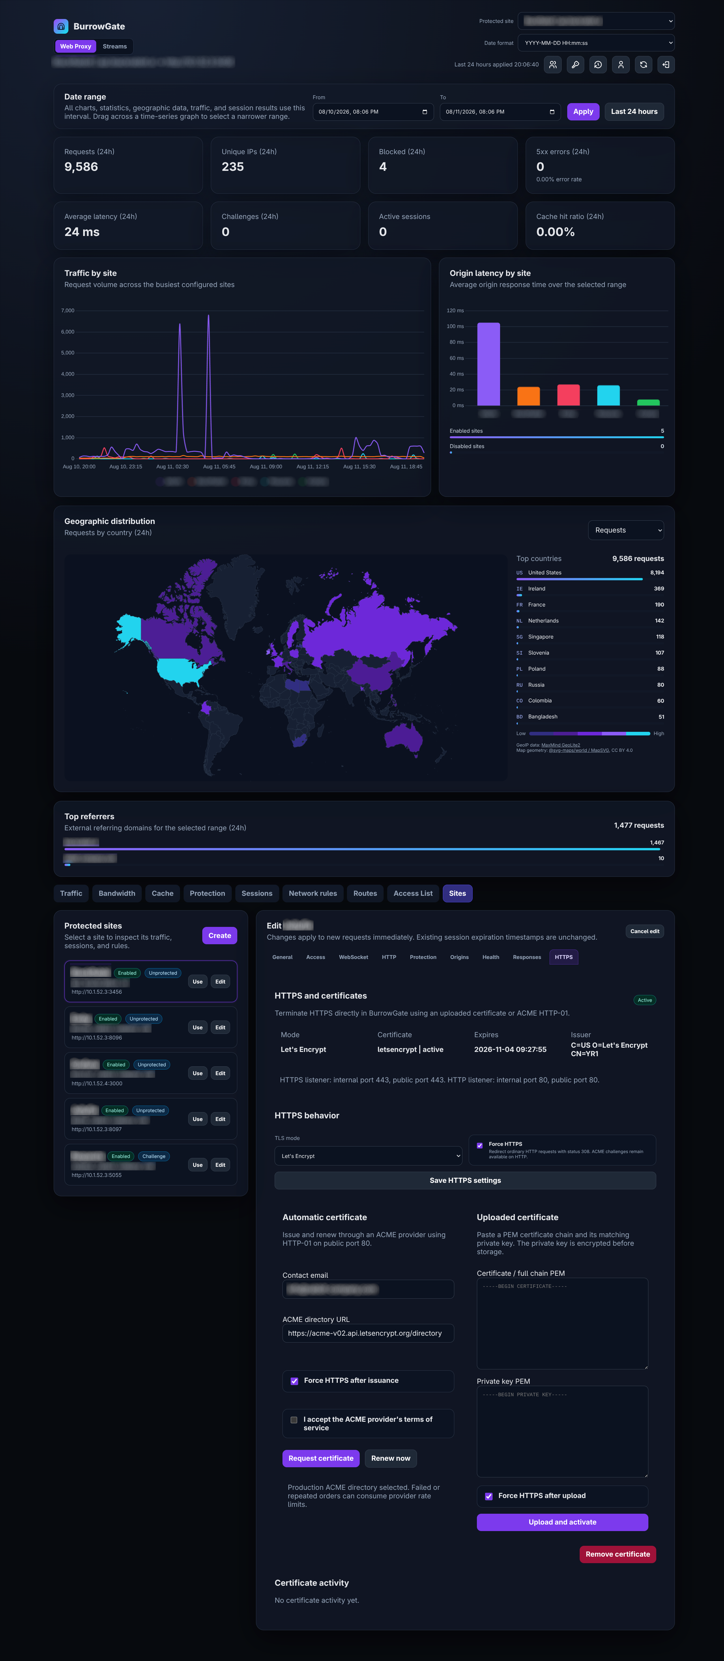This screenshot has width=724, height=1661.
Task: Open the TLS mode dropdown
Action: pos(368,1155)
